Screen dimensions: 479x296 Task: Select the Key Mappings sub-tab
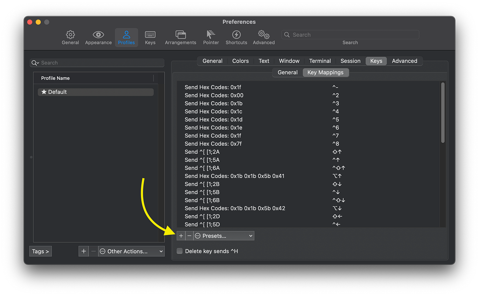325,73
